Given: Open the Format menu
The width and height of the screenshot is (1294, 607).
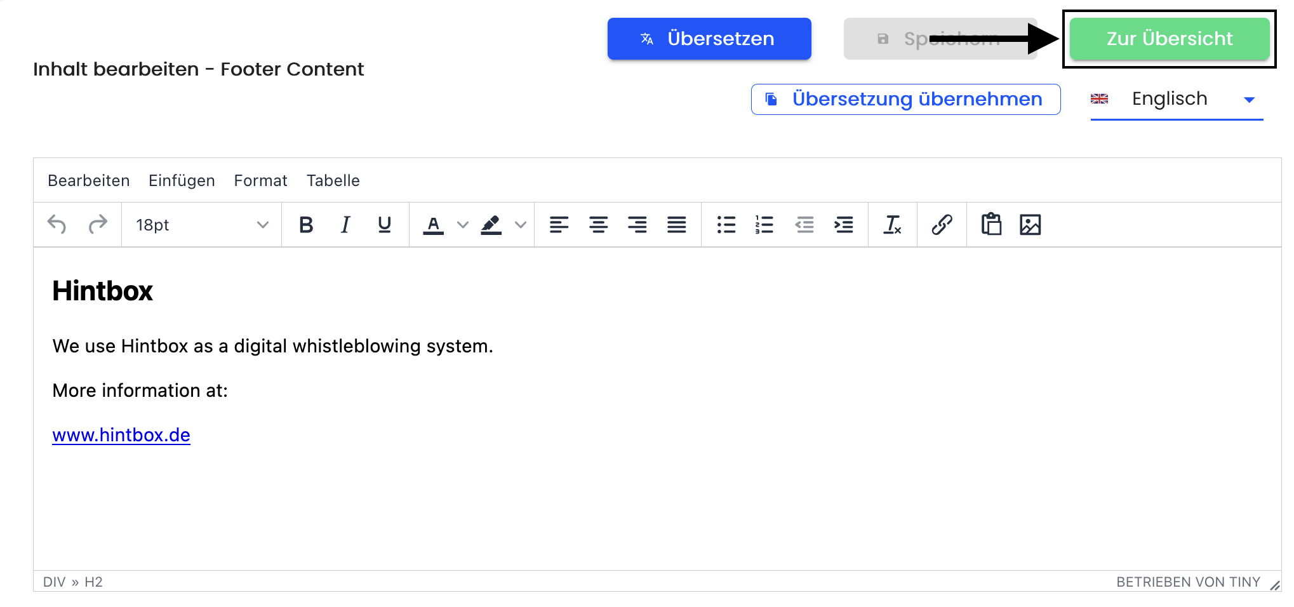Looking at the screenshot, I should point(260,181).
